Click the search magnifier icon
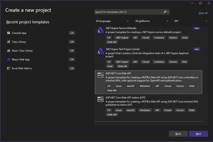This screenshot has width=213, height=142. pyautogui.click(x=165, y=12)
